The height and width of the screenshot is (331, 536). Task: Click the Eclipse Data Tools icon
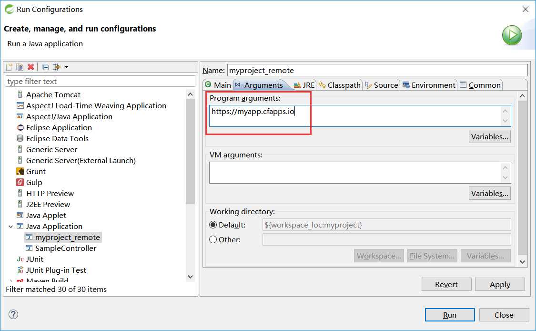click(20, 138)
